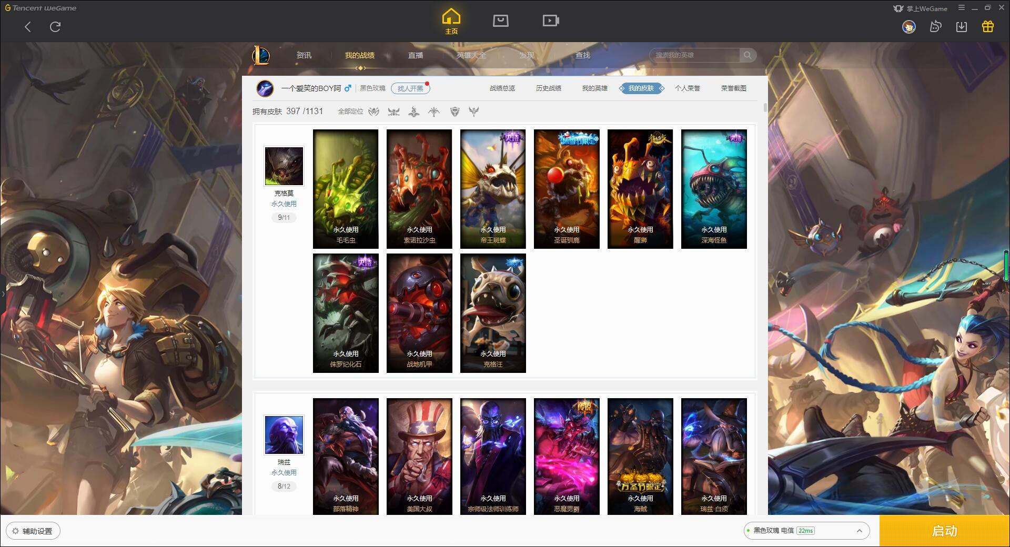Open the 克格汪 skin card

pyautogui.click(x=493, y=313)
